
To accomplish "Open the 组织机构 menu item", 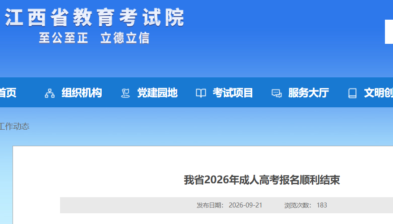I will coord(82,93).
